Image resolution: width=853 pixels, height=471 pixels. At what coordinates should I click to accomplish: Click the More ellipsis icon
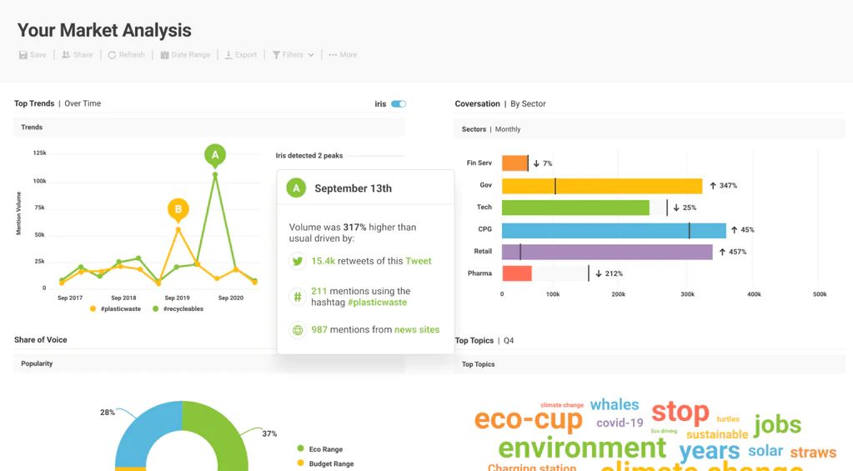(333, 55)
